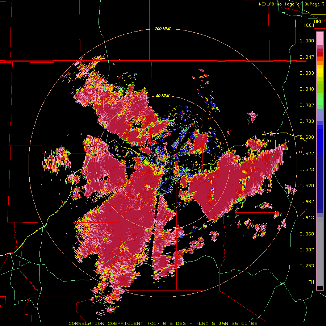
Task: Select the 0.307 legend value
Action: 307,250
